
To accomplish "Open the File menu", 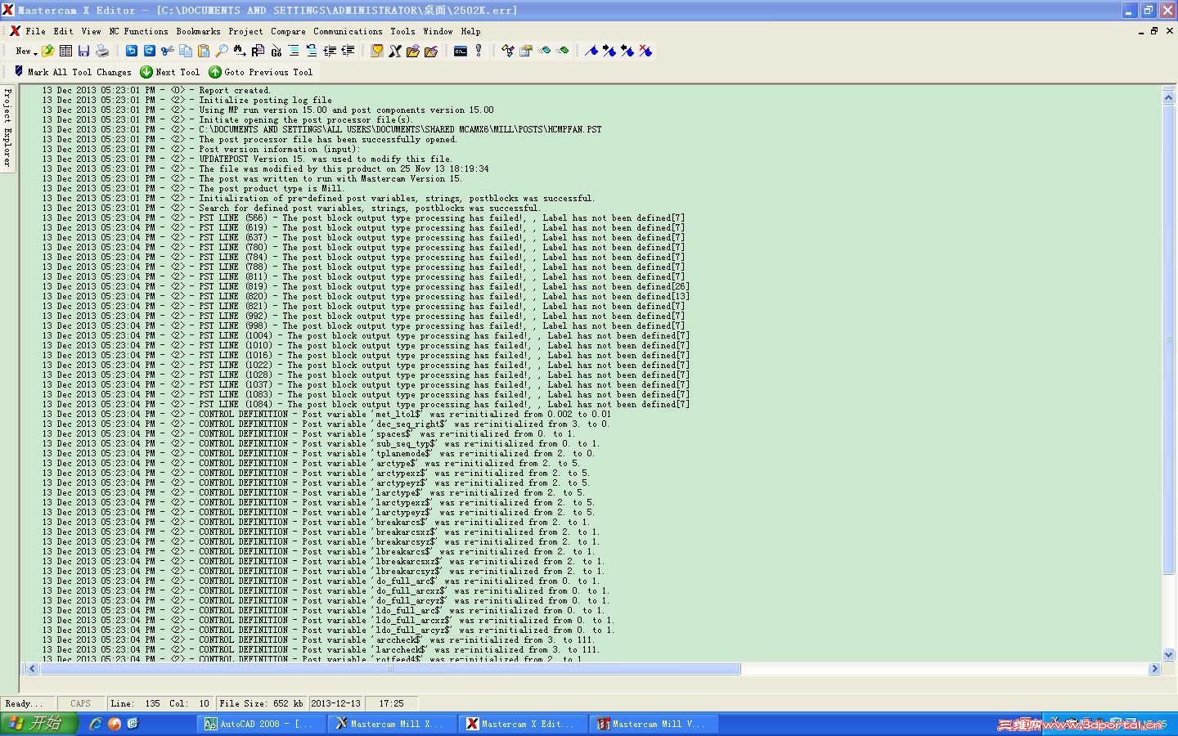I will (x=35, y=31).
